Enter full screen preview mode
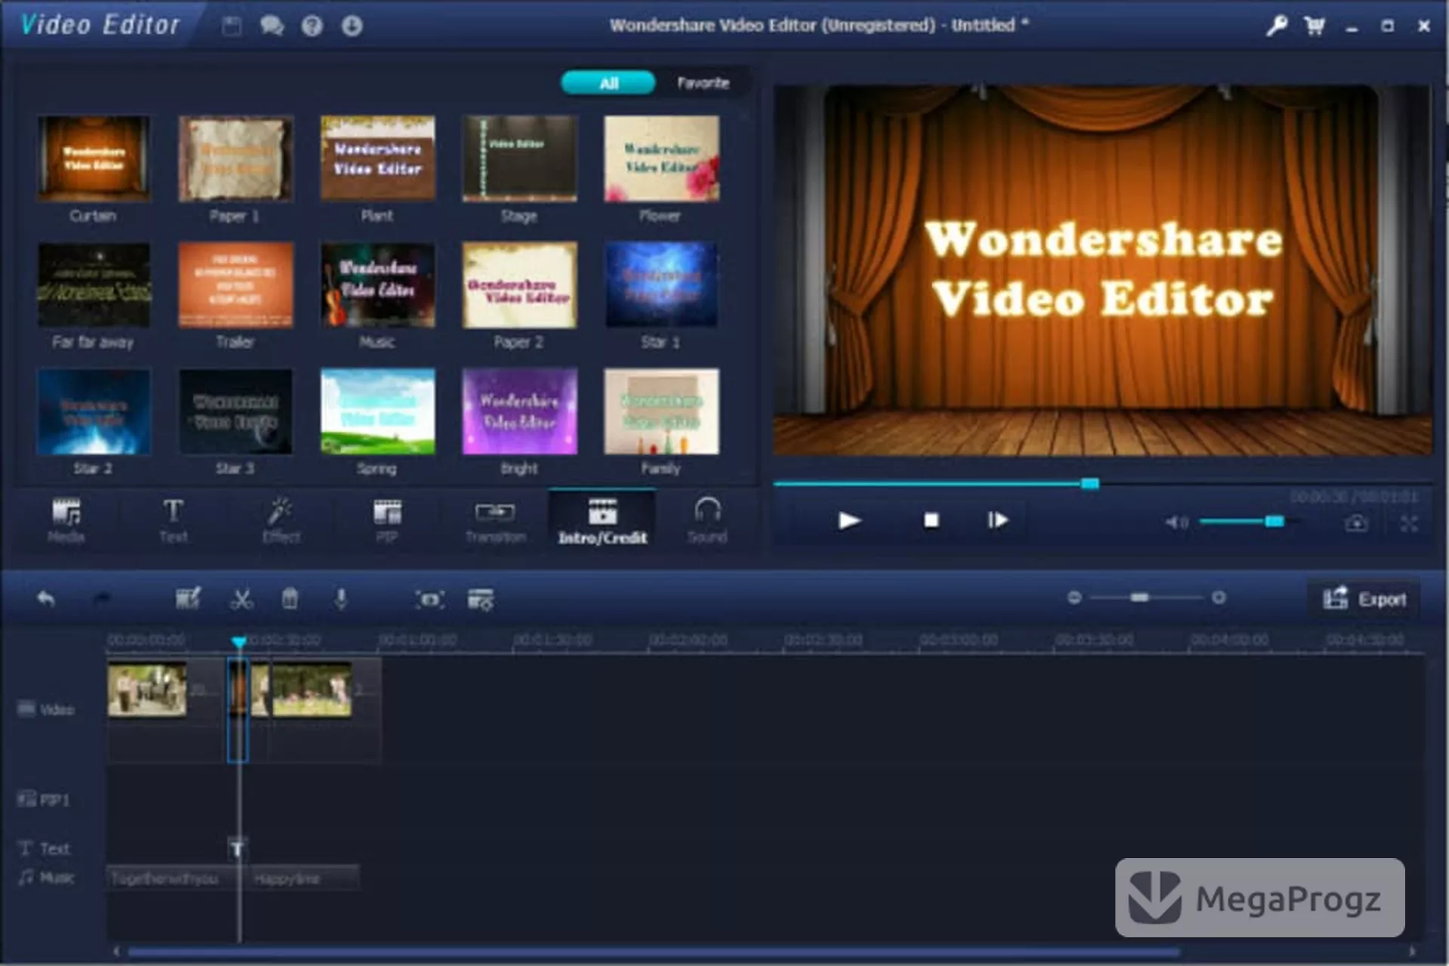Viewport: 1449px width, 966px height. pos(1408,523)
